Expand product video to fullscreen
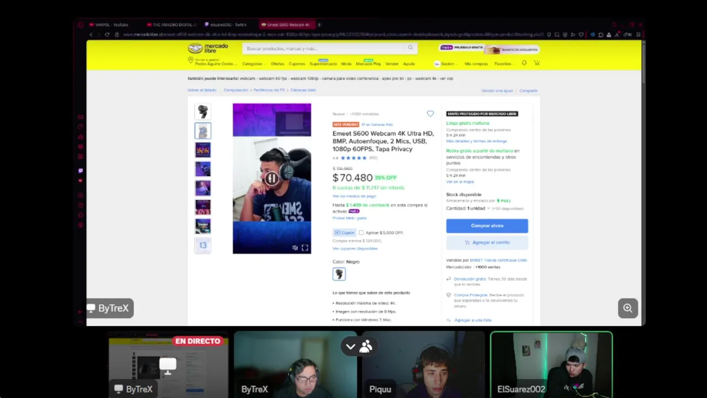Viewport: 707px width, 398px height. pyautogui.click(x=305, y=248)
